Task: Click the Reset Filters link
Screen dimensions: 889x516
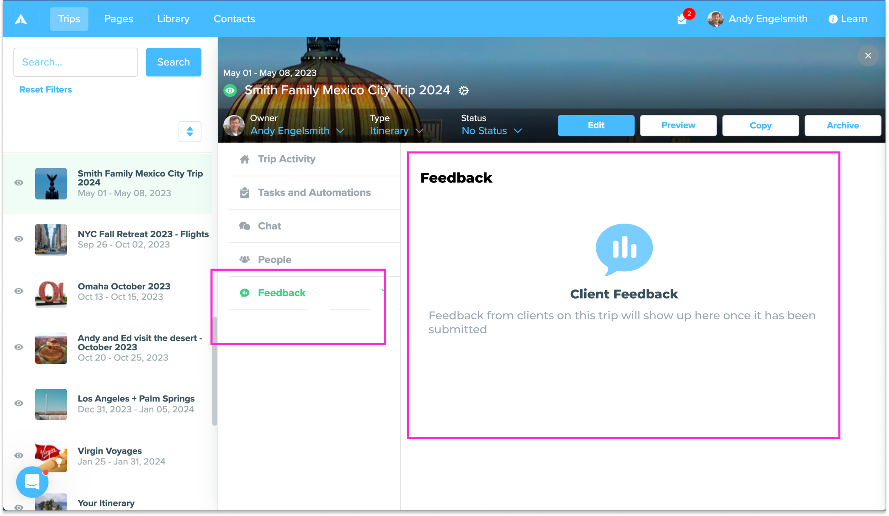Action: [x=46, y=90]
